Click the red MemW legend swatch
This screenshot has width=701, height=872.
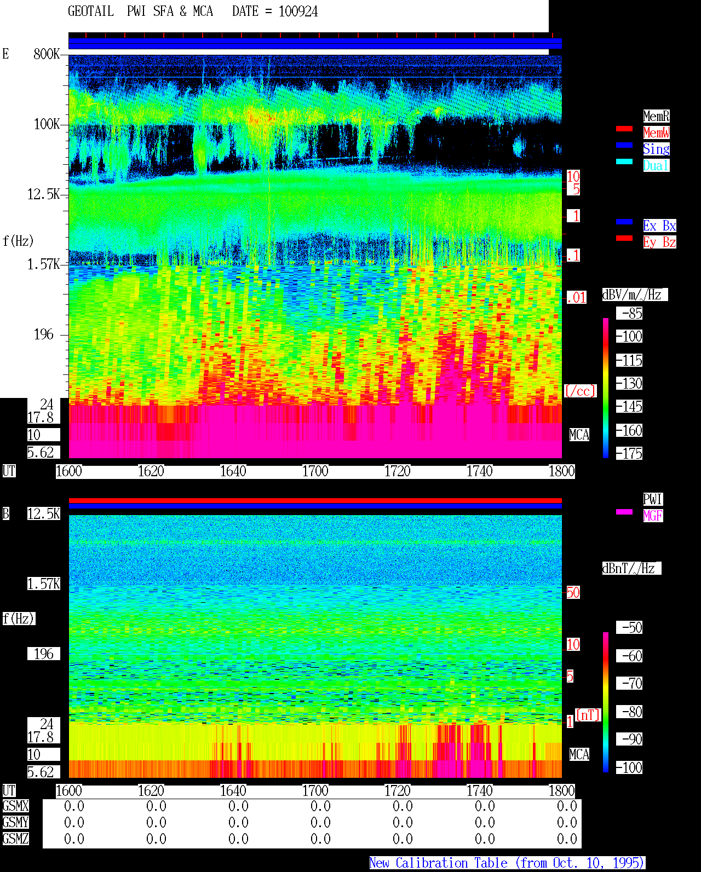pyautogui.click(x=624, y=129)
